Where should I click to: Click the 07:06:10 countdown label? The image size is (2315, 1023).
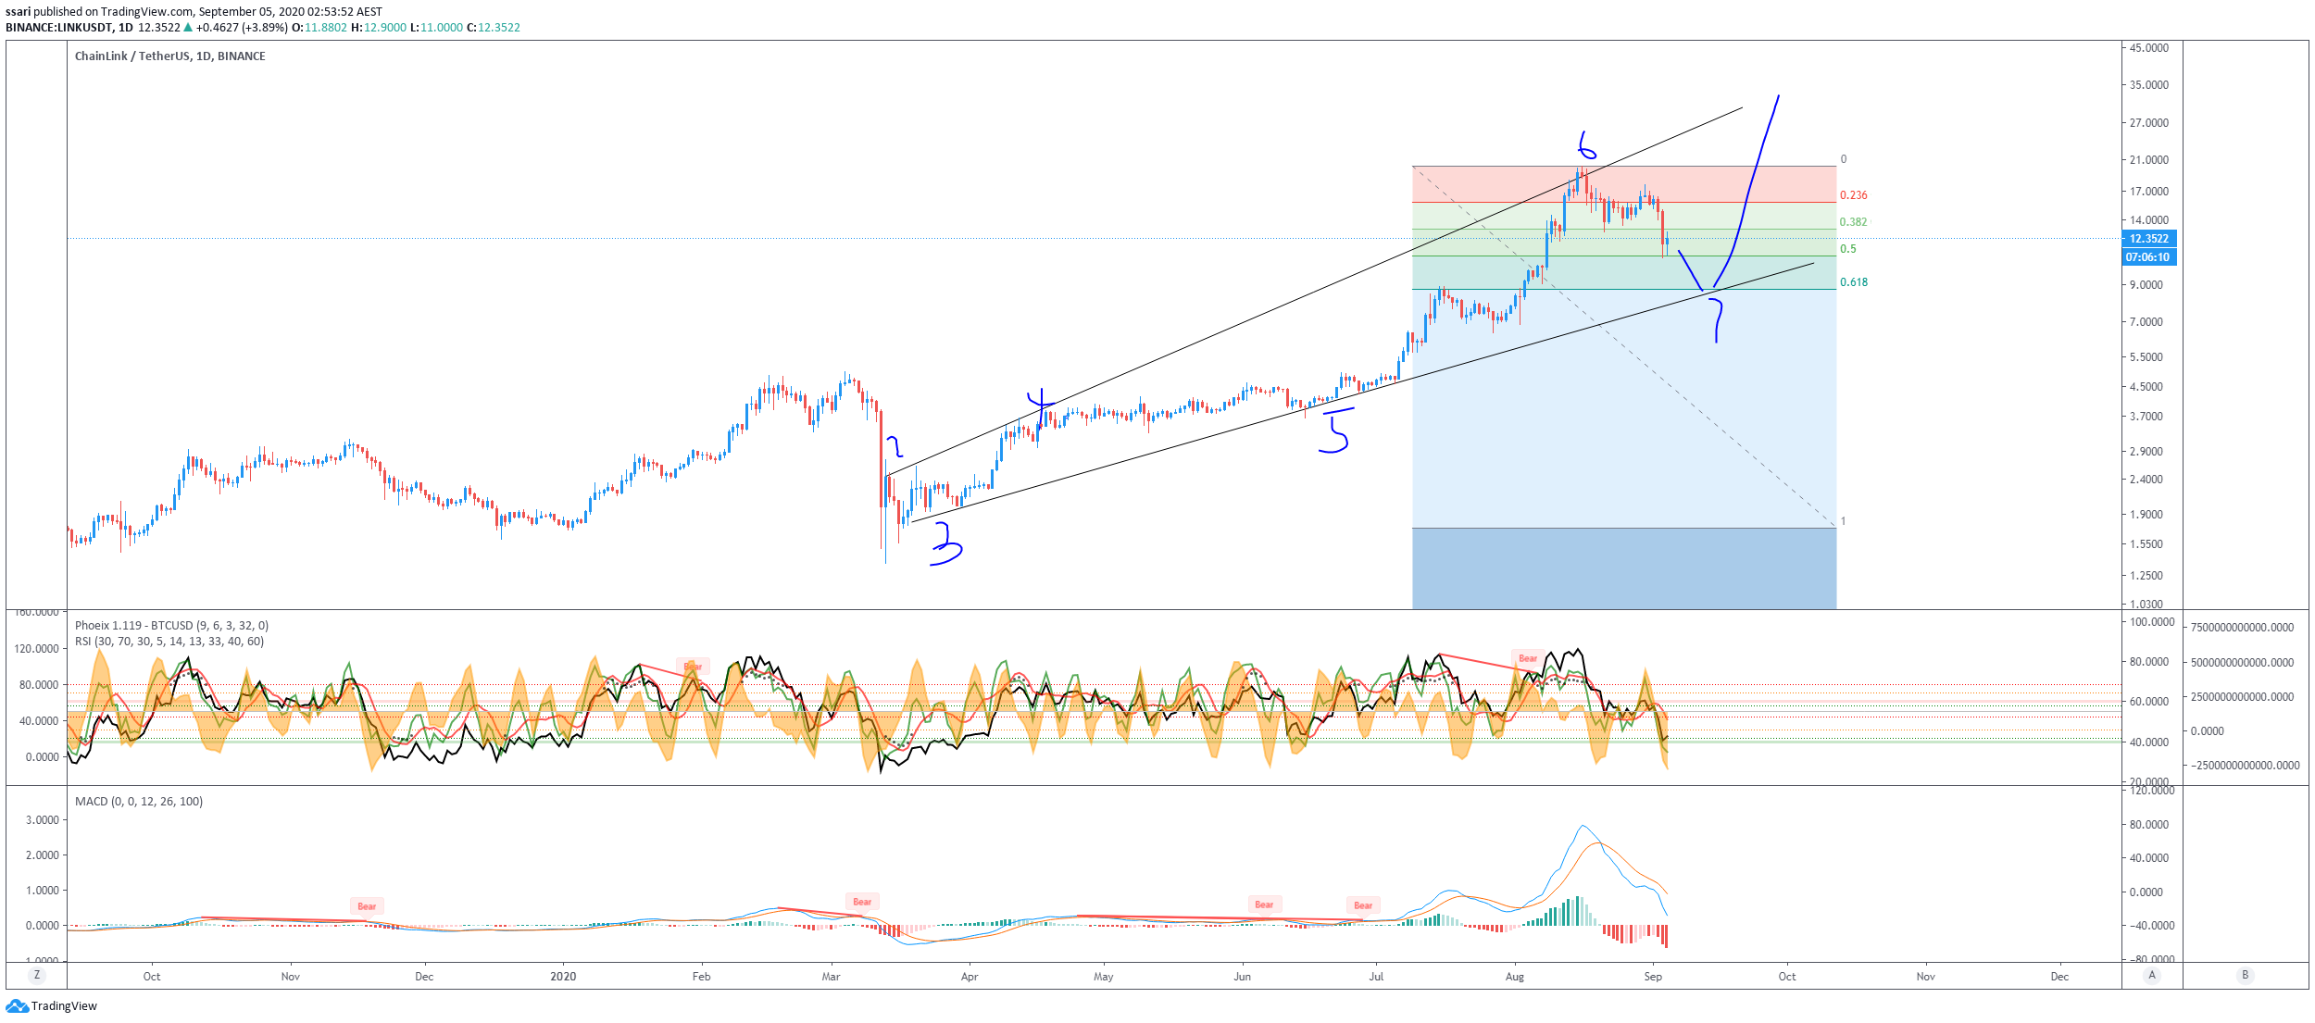[2149, 257]
